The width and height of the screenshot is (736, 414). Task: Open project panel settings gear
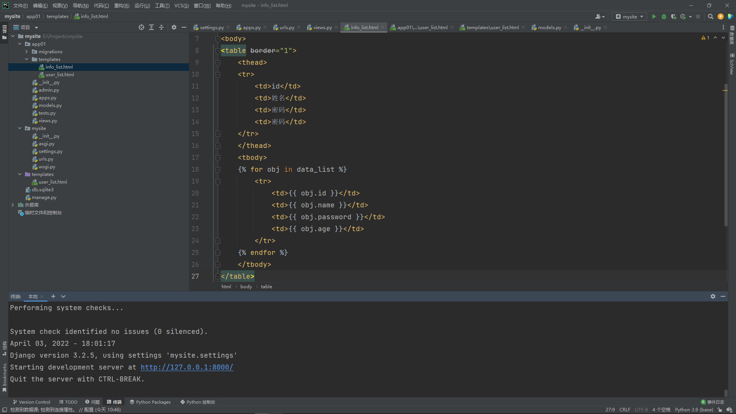[174, 27]
